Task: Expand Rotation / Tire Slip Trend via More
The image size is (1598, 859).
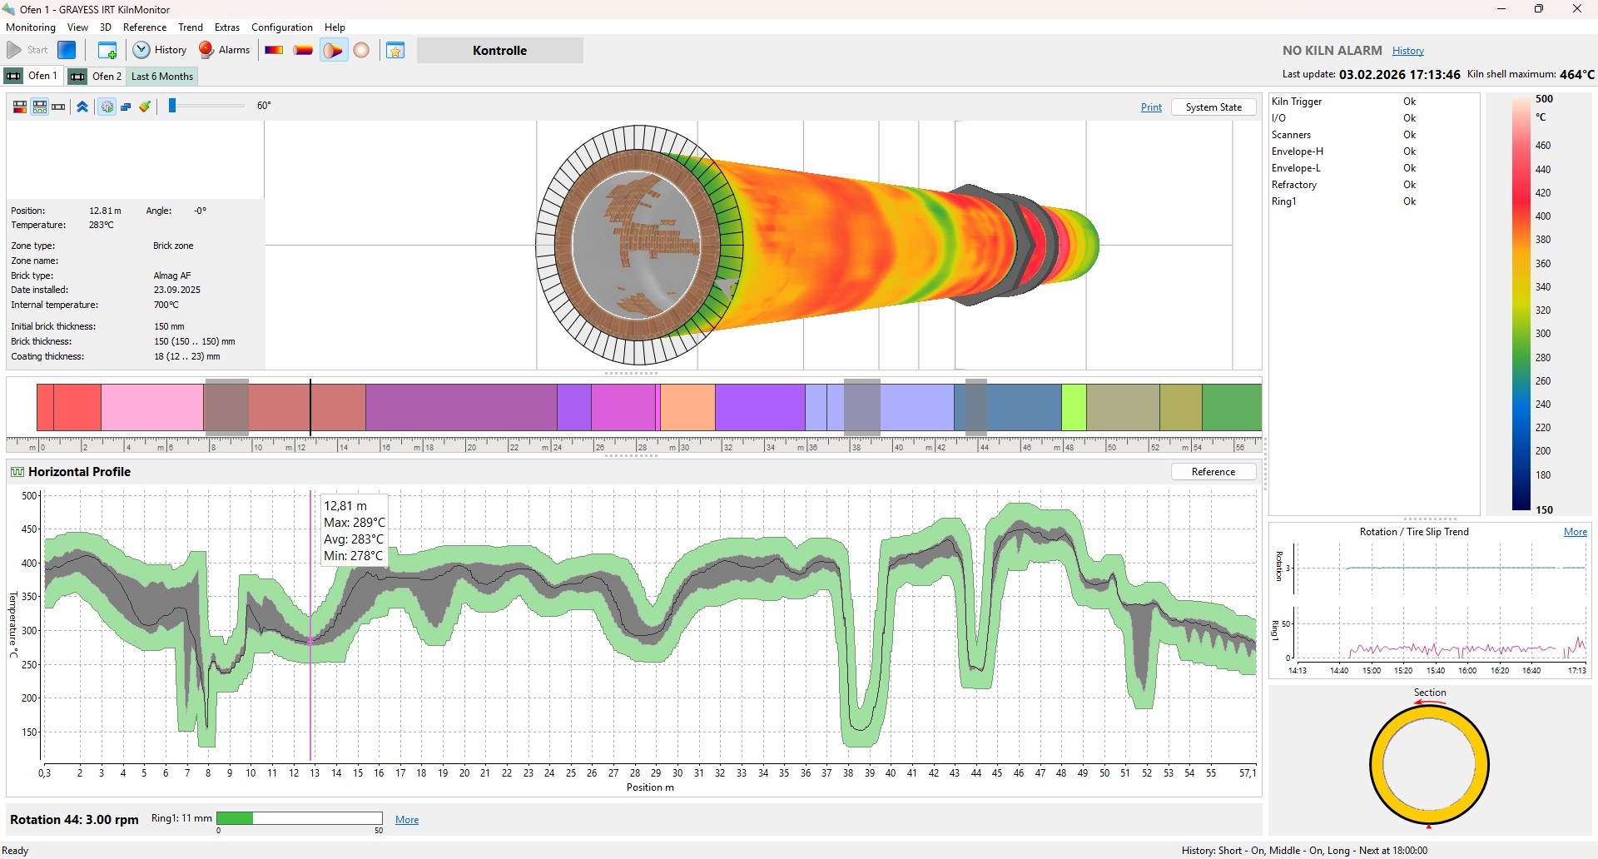Action: pos(1575,532)
